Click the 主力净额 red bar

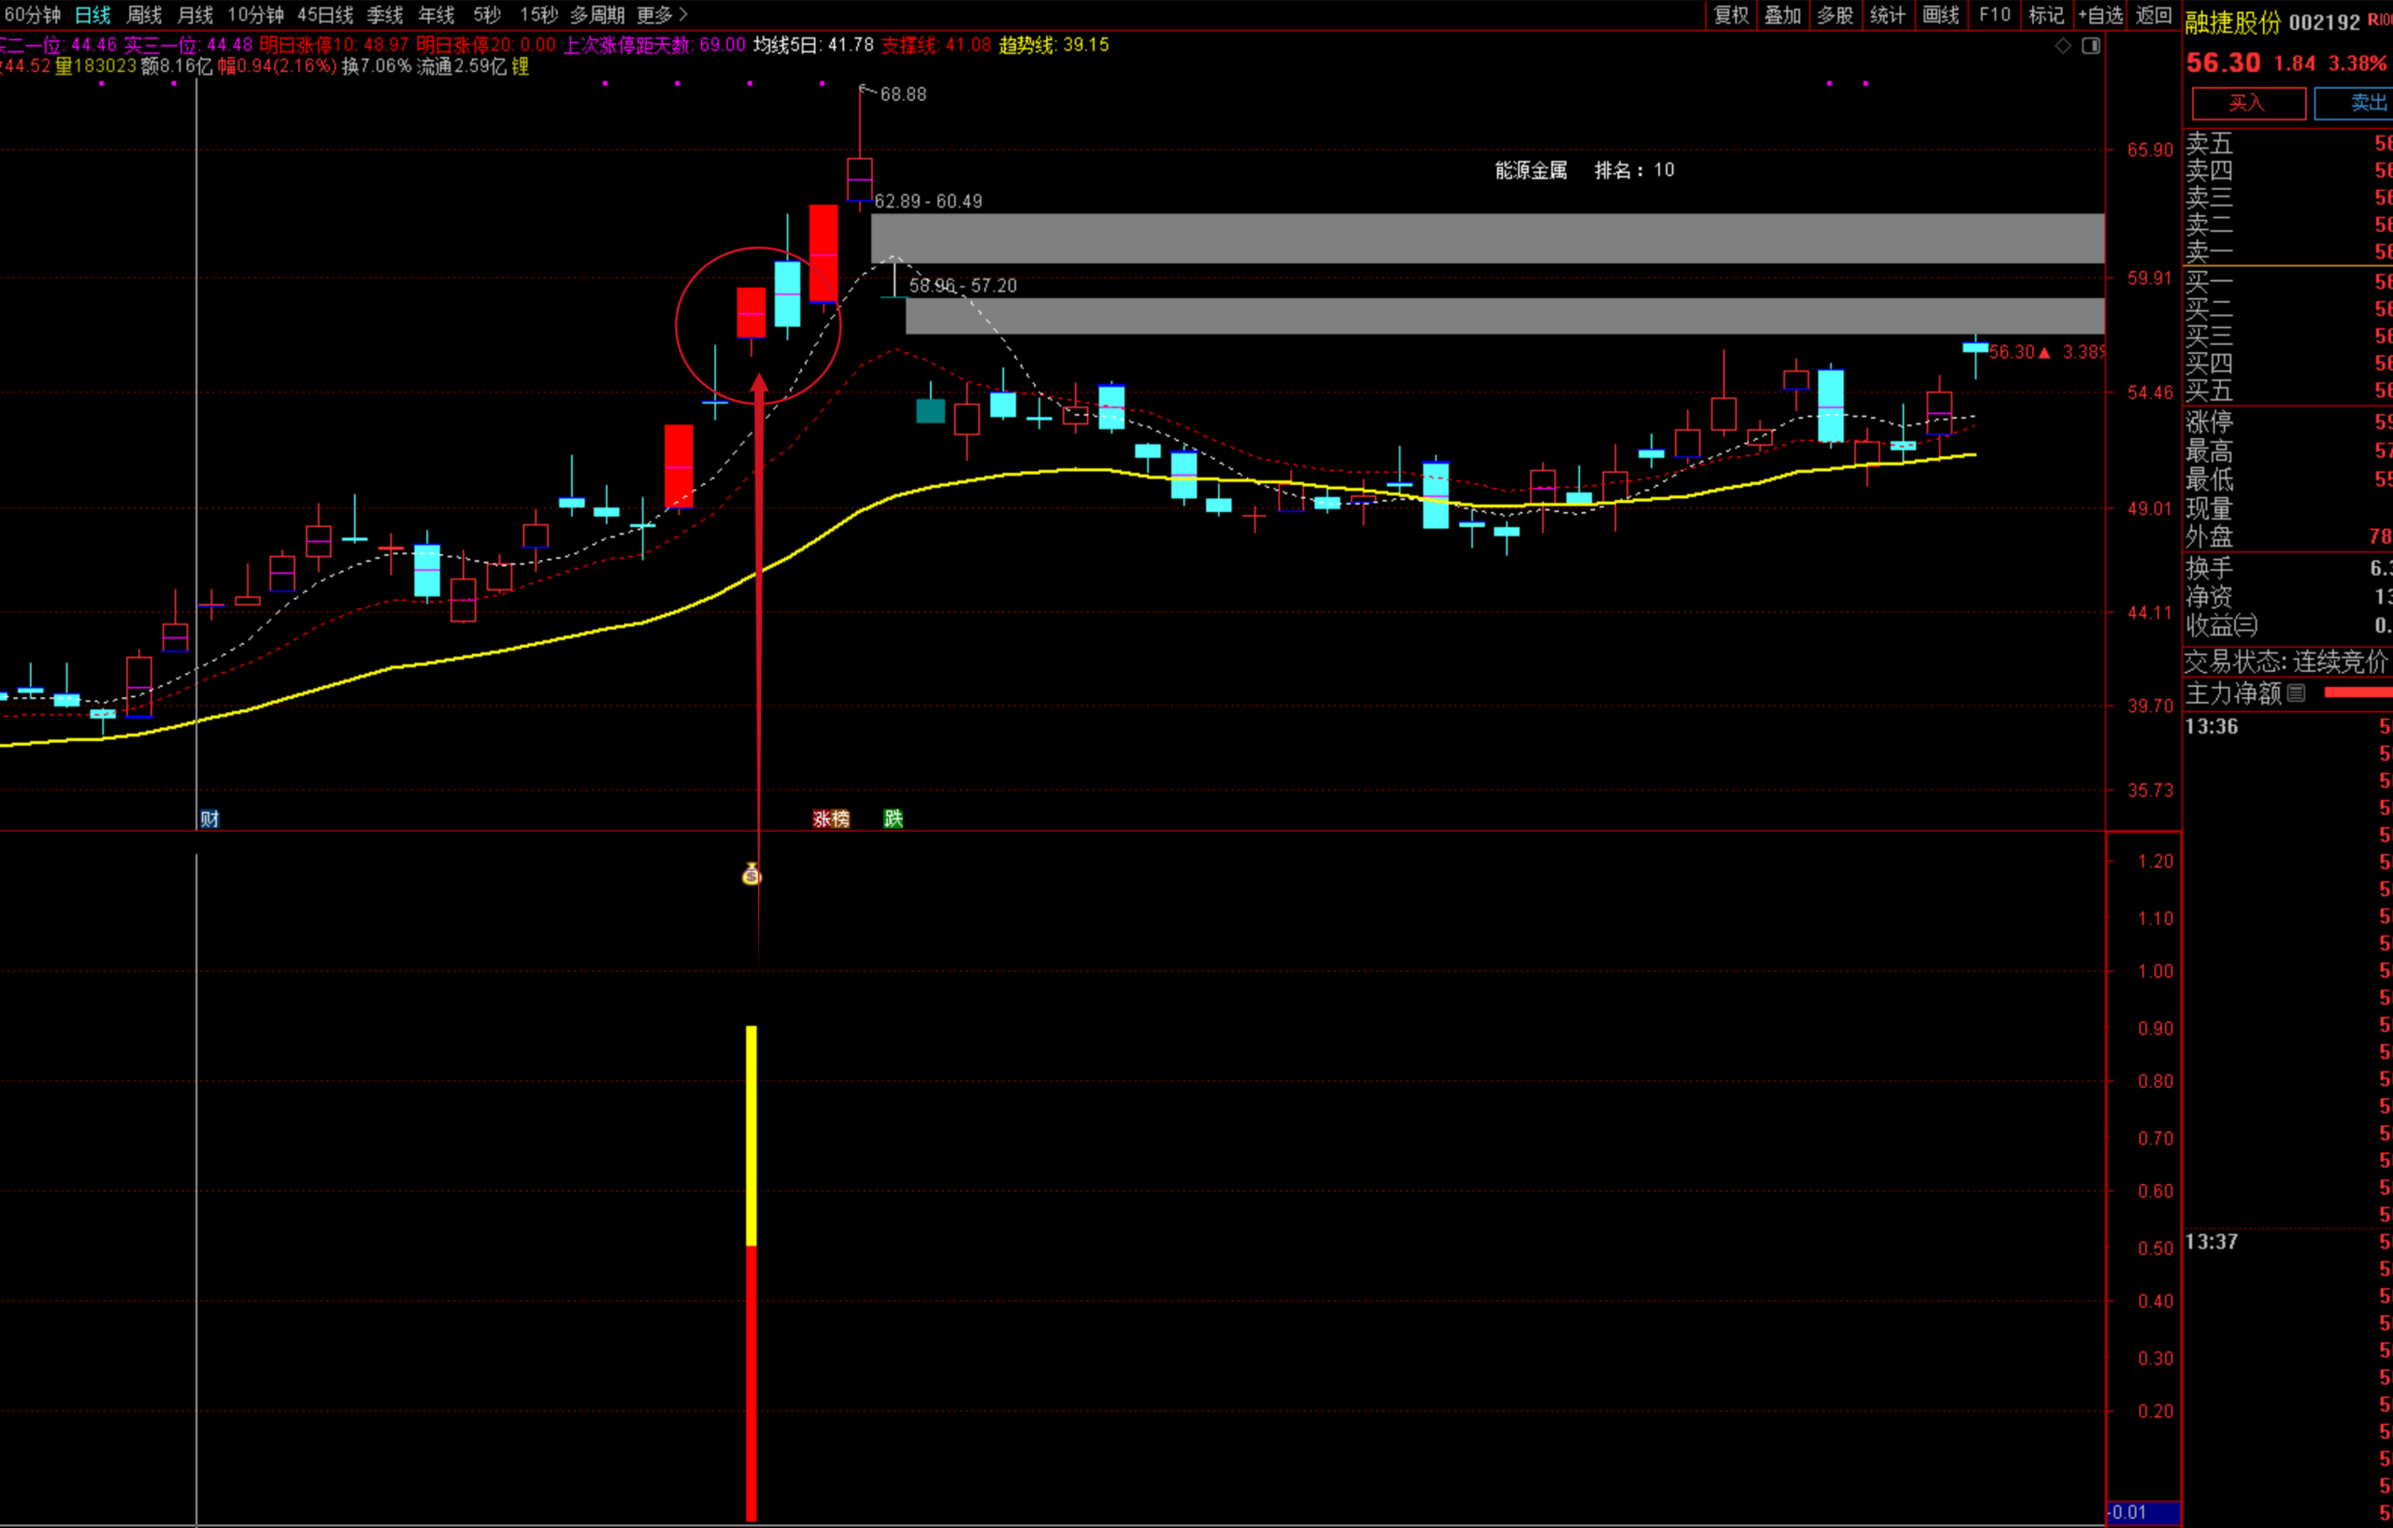[2357, 693]
